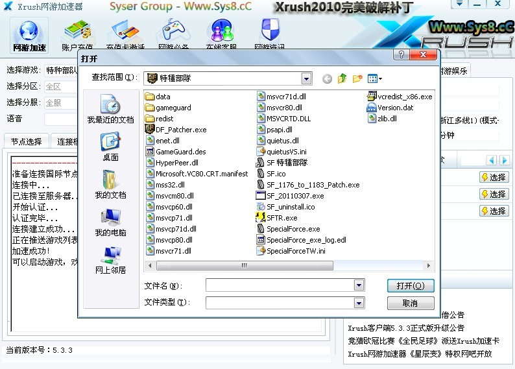This screenshot has height=369, width=515.
Task: Go to 我的电脑 in places bar
Action: pos(110,222)
